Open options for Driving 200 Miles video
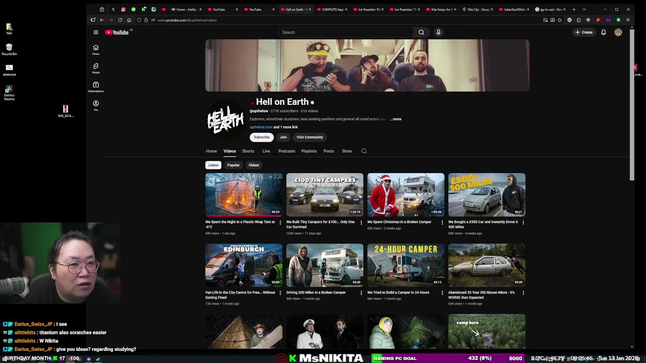Viewport: 646px width, 363px height. tap(361, 293)
